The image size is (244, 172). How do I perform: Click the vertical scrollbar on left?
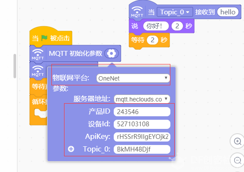(15, 66)
